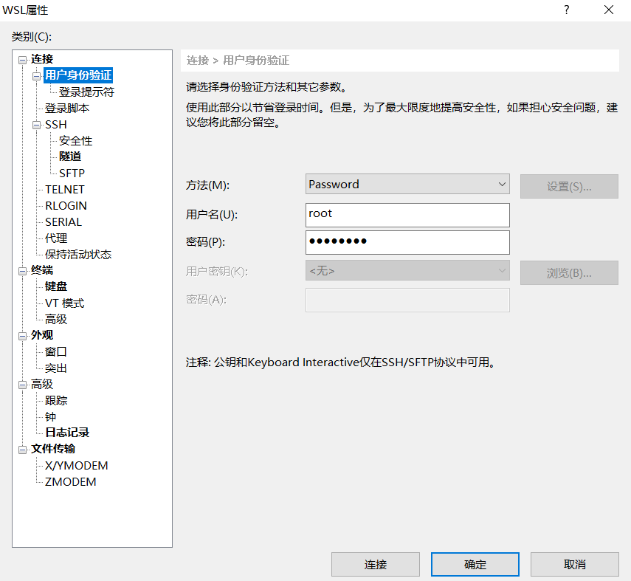Select the SERIAL category
The width and height of the screenshot is (631, 581).
[x=63, y=221]
